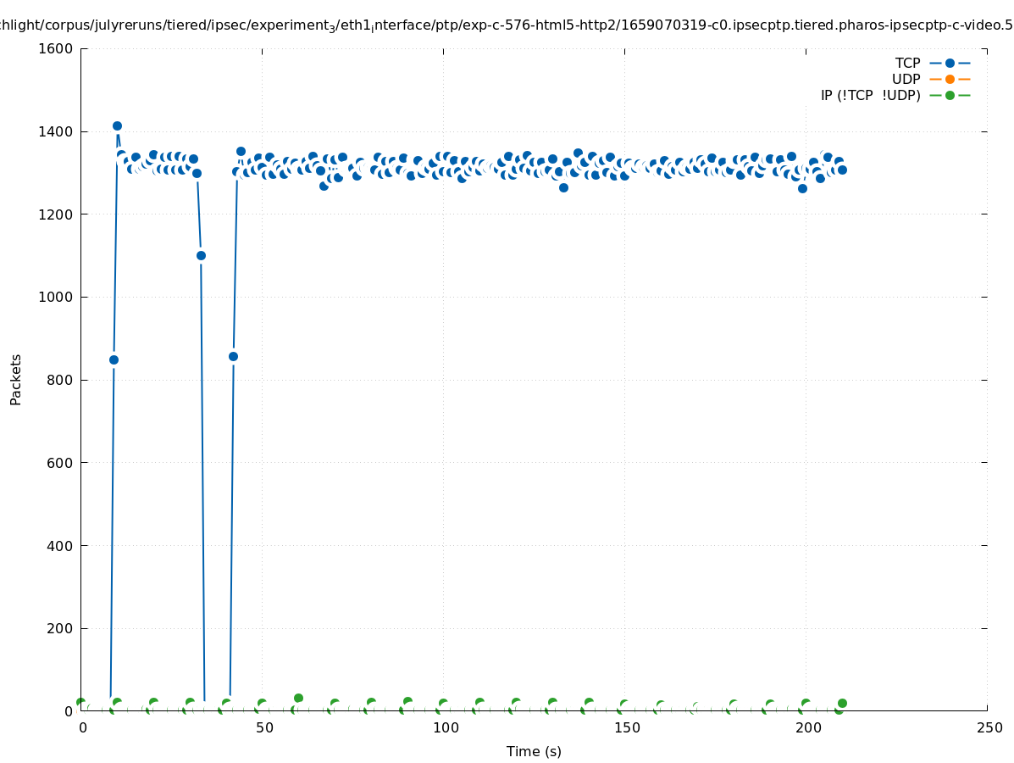Image resolution: width=1014 pixels, height=763 pixels.
Task: Click the TCP data point at 1100 packets
Action: (201, 255)
